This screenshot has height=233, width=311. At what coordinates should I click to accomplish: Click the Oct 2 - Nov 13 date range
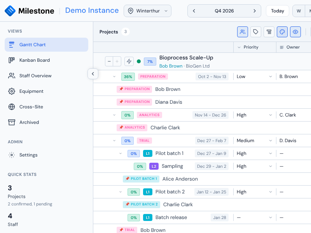click(212, 77)
